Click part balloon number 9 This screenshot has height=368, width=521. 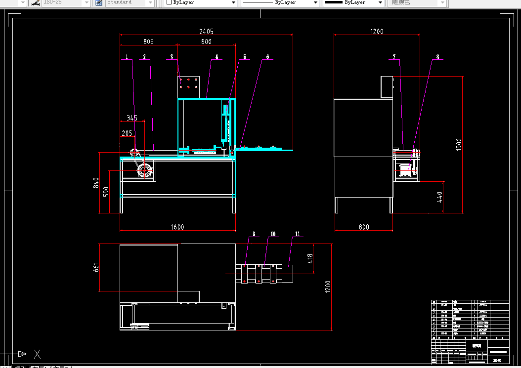pos(254,234)
